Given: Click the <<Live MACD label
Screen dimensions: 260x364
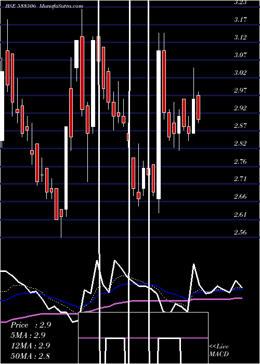Looking at the screenshot, I should click(x=219, y=350).
